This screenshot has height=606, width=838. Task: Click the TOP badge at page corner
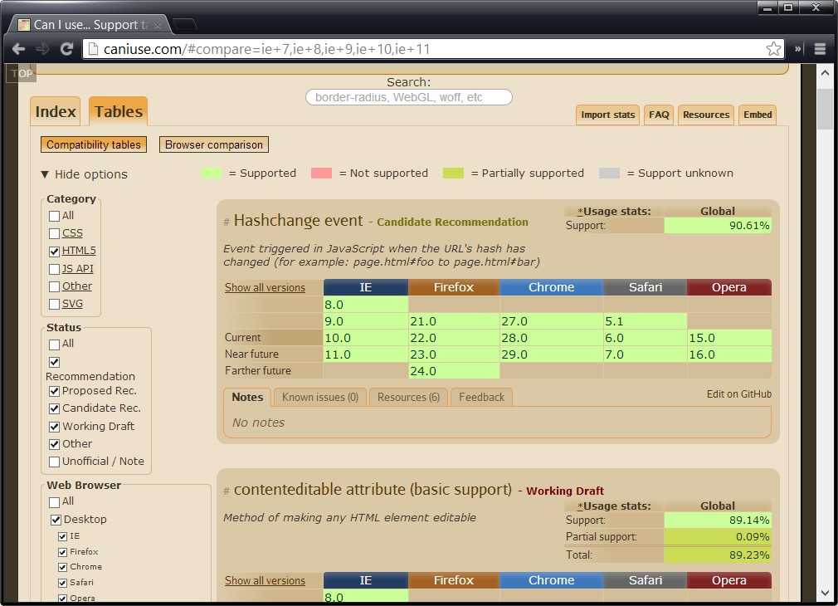pos(22,73)
